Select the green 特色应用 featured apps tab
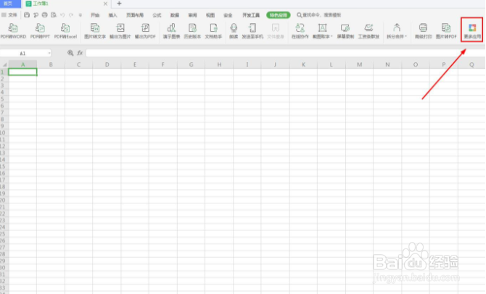The height and width of the screenshot is (294, 486). pos(278,15)
